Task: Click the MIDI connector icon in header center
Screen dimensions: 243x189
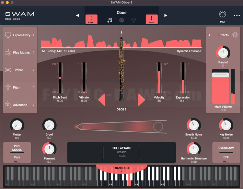Action: [x=121, y=20]
